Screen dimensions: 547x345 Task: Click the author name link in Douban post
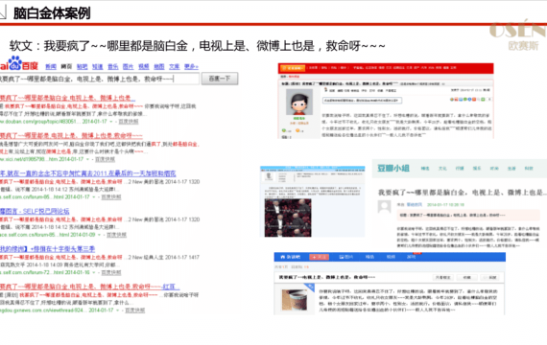tap(415, 204)
